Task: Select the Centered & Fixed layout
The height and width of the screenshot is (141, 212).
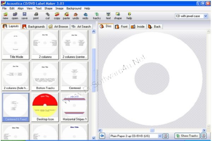Action: (16, 107)
